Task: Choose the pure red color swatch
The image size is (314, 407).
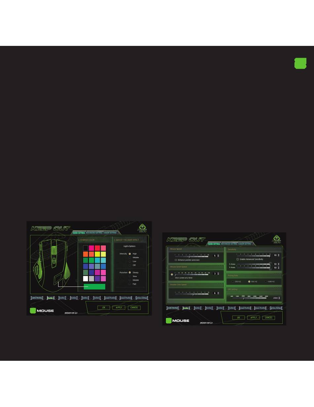Action: pyautogui.click(x=98, y=248)
